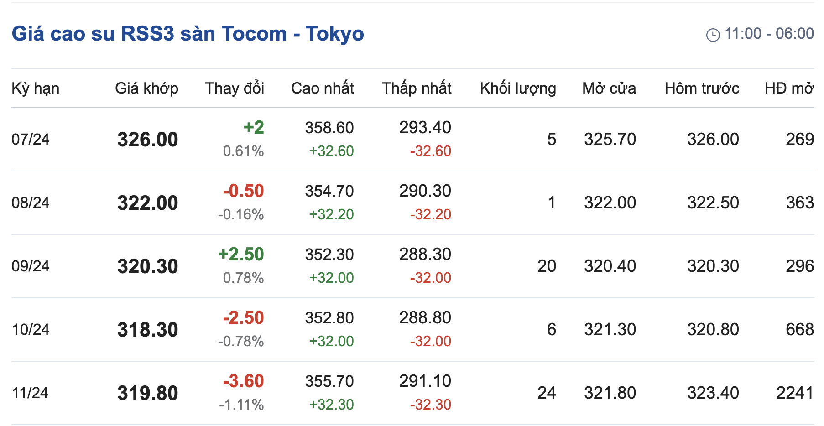
Task: Select the Thấp nhất column header
Action: (417, 88)
